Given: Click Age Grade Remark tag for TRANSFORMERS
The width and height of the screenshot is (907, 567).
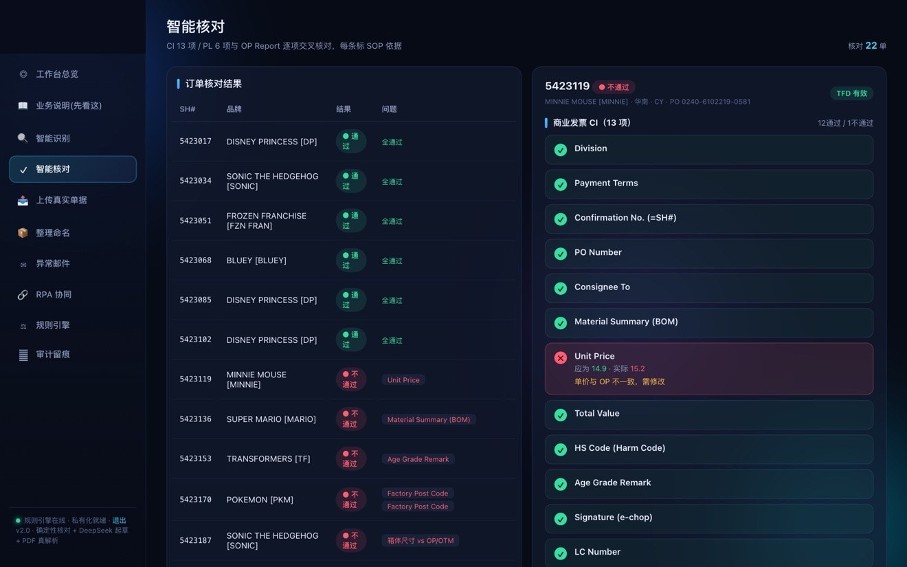Looking at the screenshot, I should point(418,459).
